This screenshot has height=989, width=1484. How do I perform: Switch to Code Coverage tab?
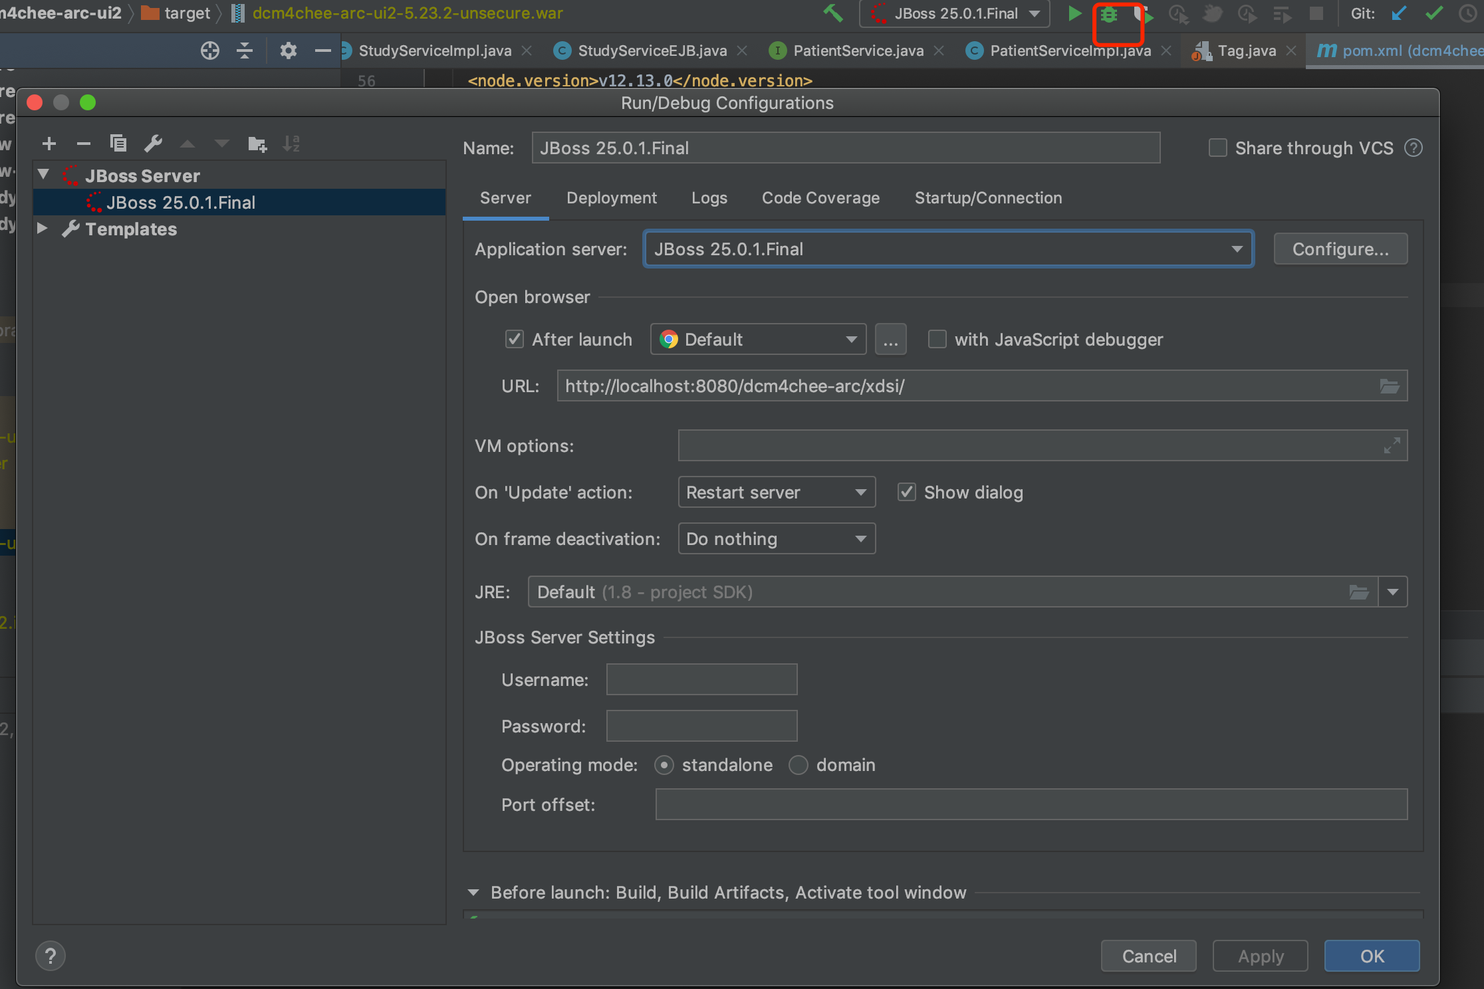(x=820, y=198)
